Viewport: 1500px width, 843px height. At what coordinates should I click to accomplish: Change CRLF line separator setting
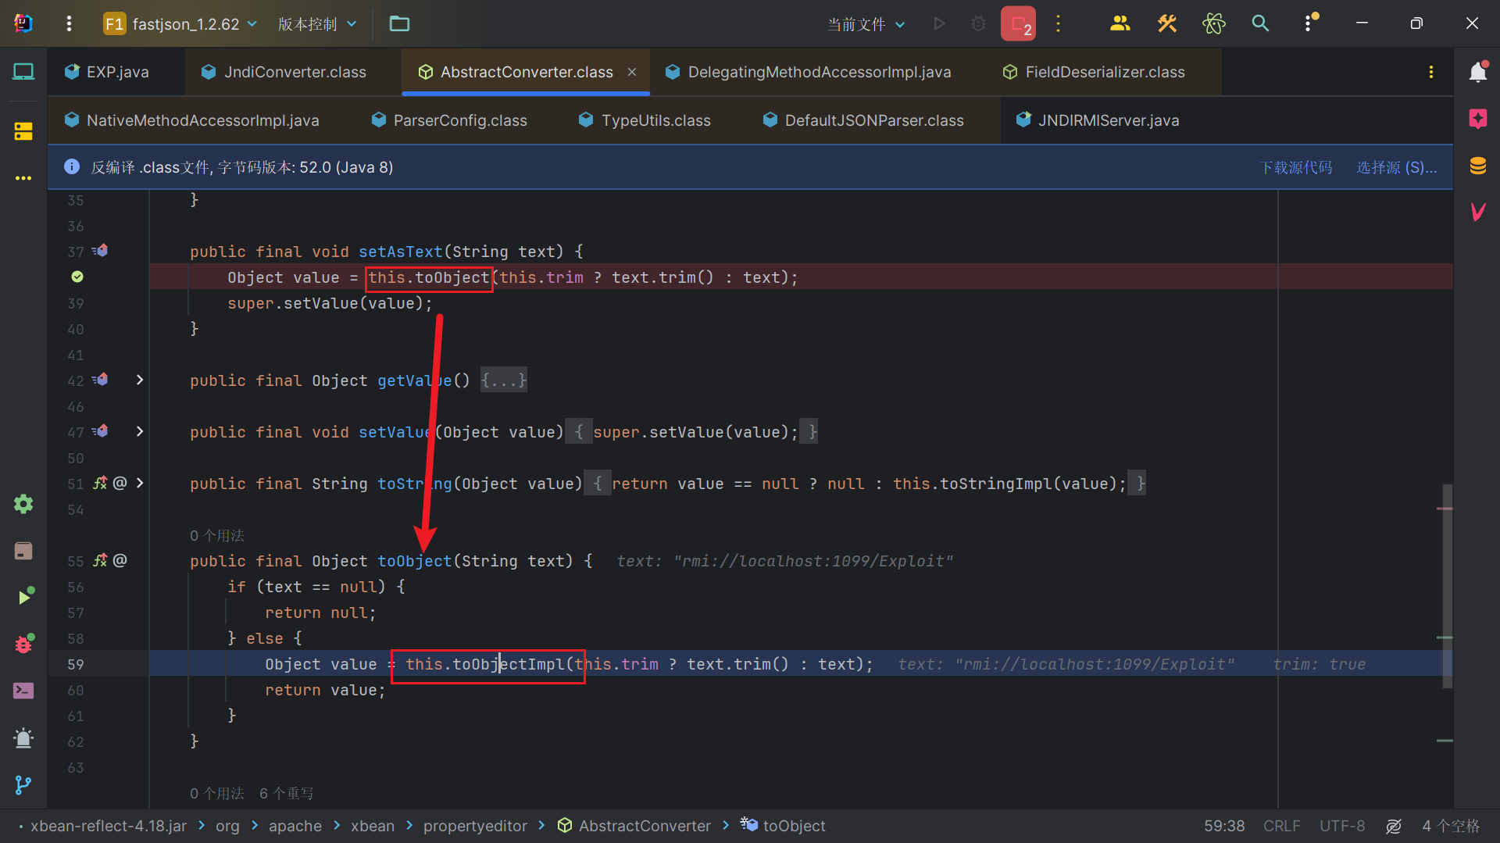click(1281, 826)
